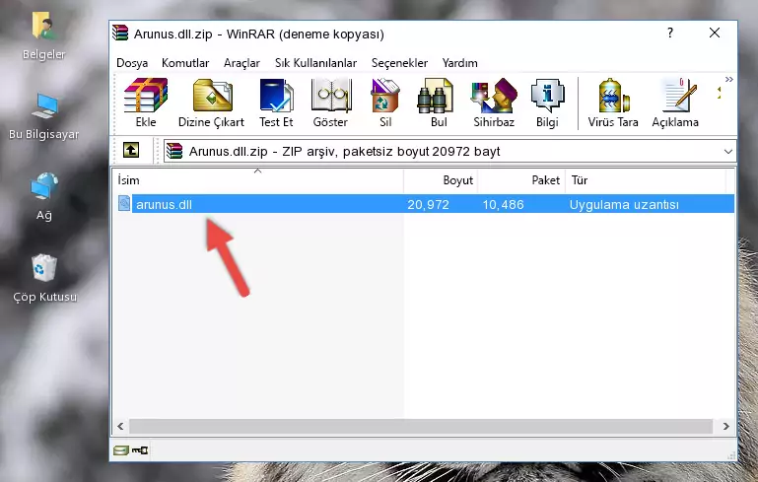758x482 pixels.
Task: Click the Uygulama uzantısı type cell
Action: pos(624,204)
